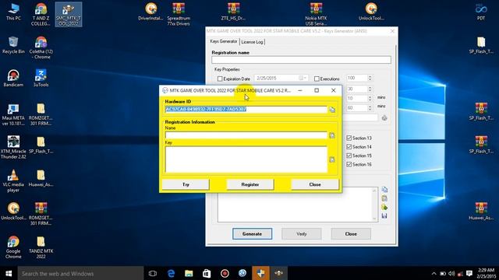This screenshot has height=280, width=499.
Task: Enable the Expiration Date checkbox
Action: tap(220, 79)
